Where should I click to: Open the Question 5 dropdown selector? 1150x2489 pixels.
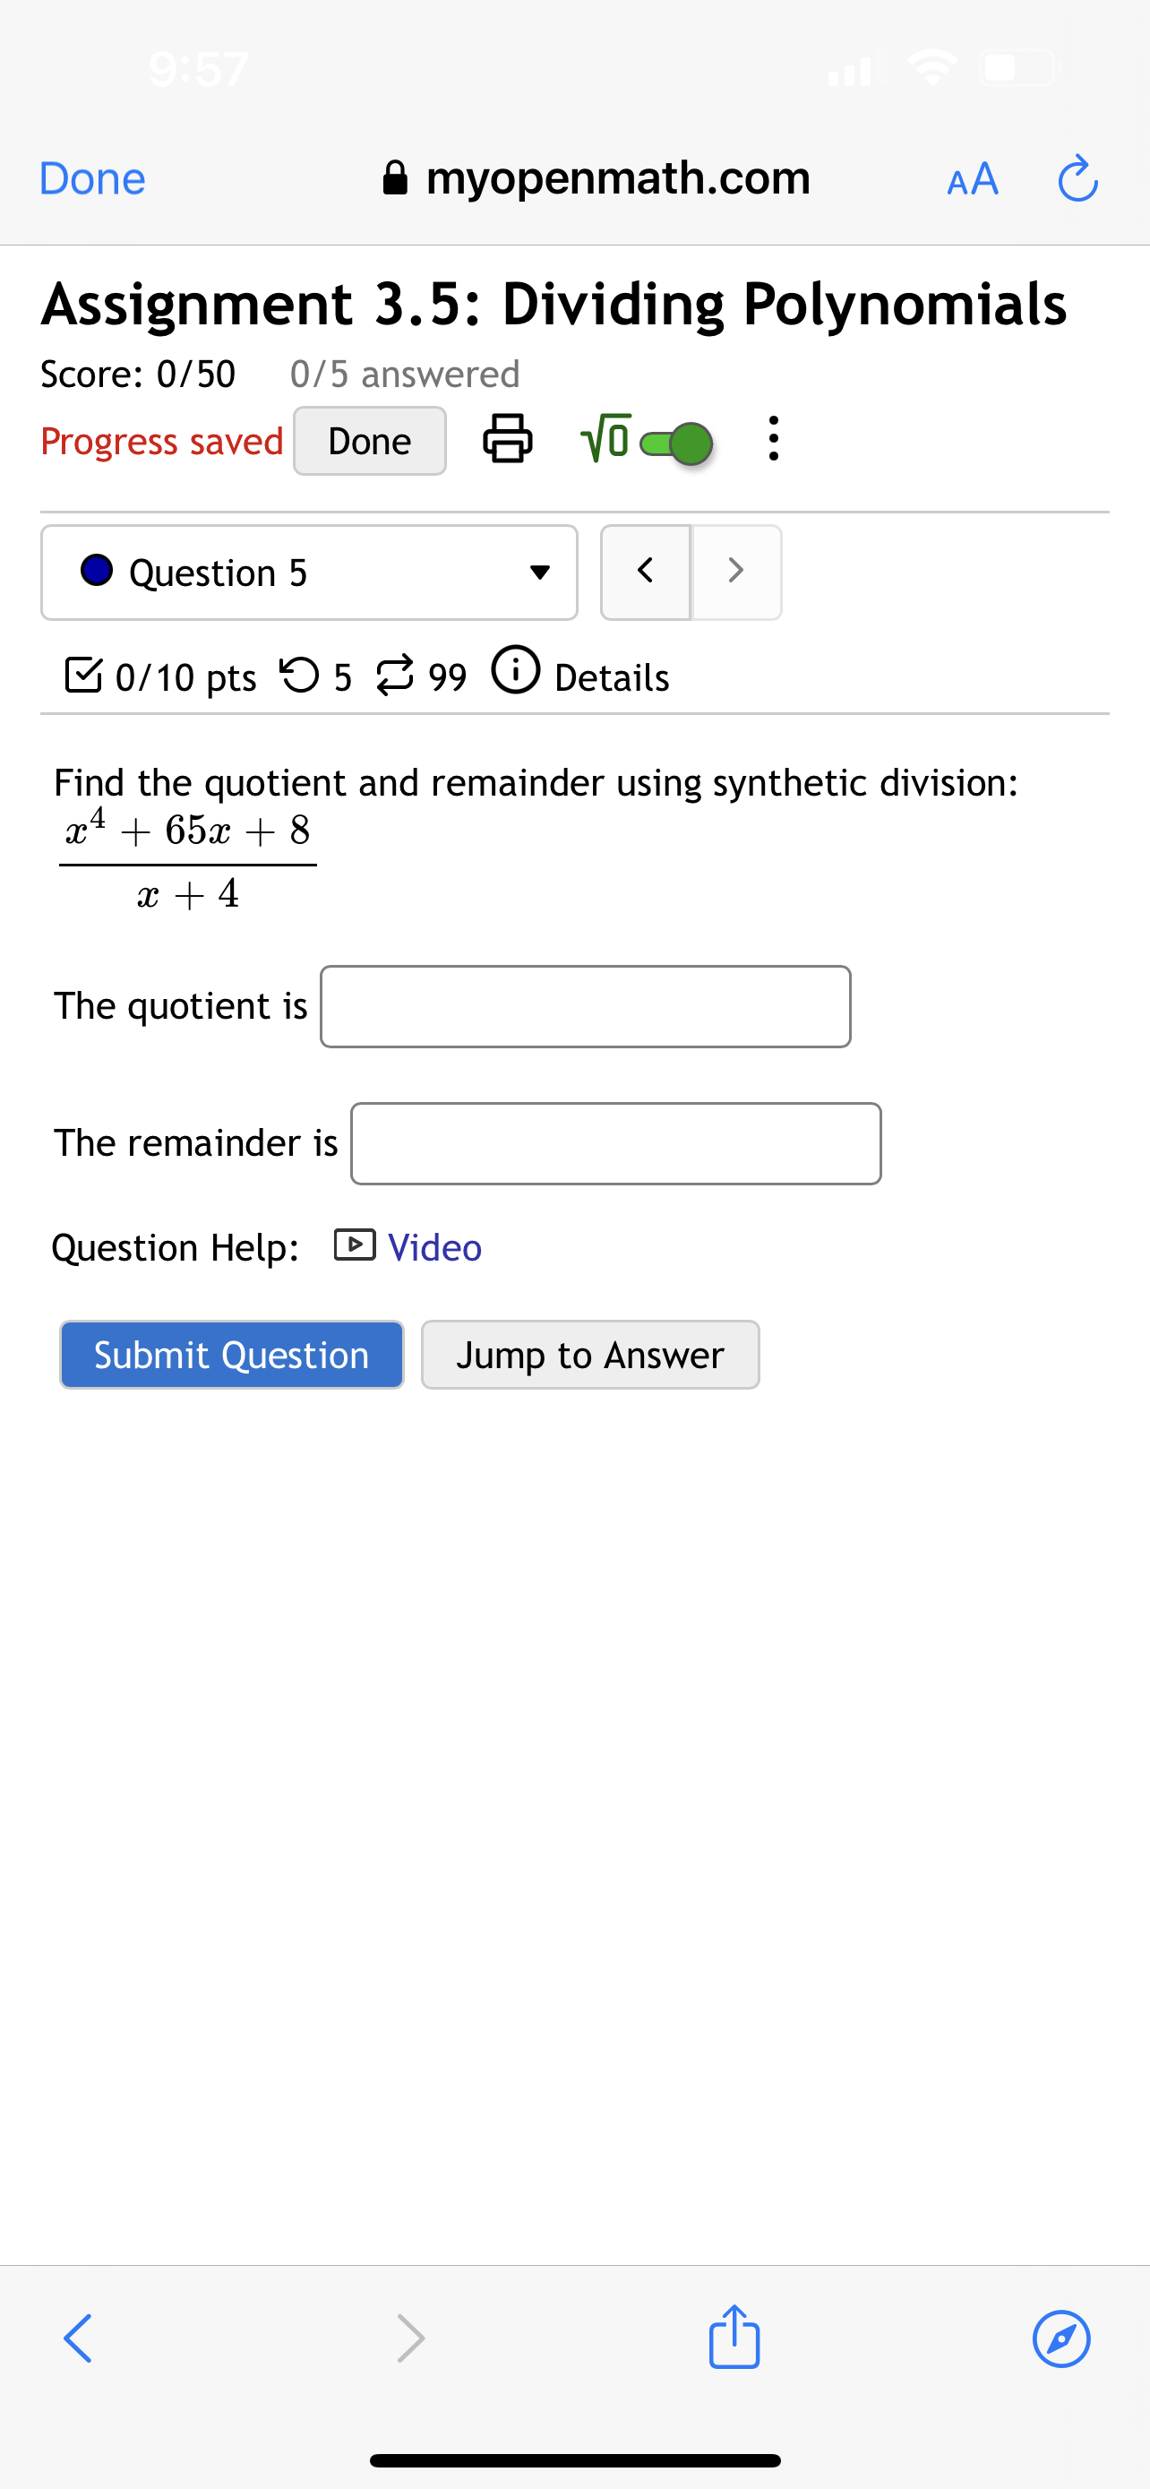(x=541, y=571)
